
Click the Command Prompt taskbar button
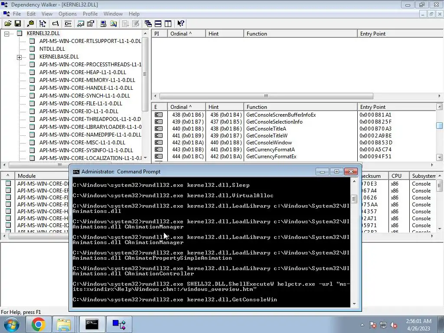(92, 324)
